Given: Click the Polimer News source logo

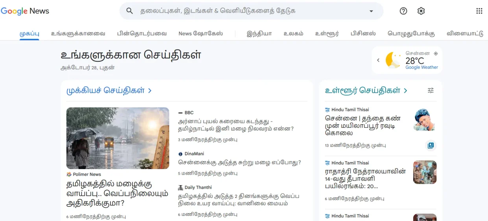Looking at the screenshot, I should tap(69, 174).
